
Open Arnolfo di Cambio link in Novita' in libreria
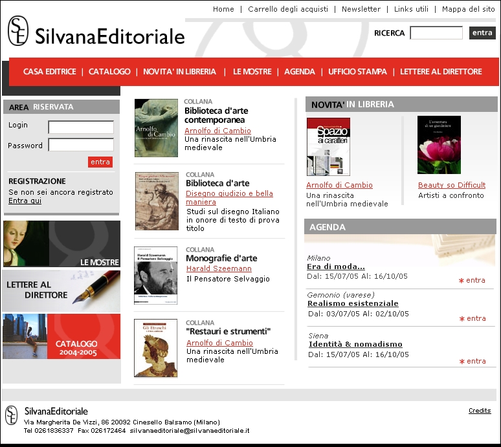pyautogui.click(x=339, y=185)
